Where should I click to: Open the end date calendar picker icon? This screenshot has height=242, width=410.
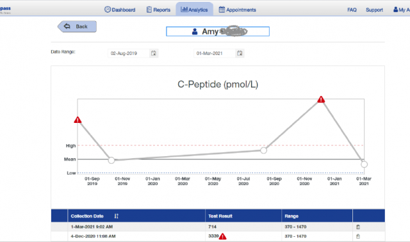coord(240,53)
